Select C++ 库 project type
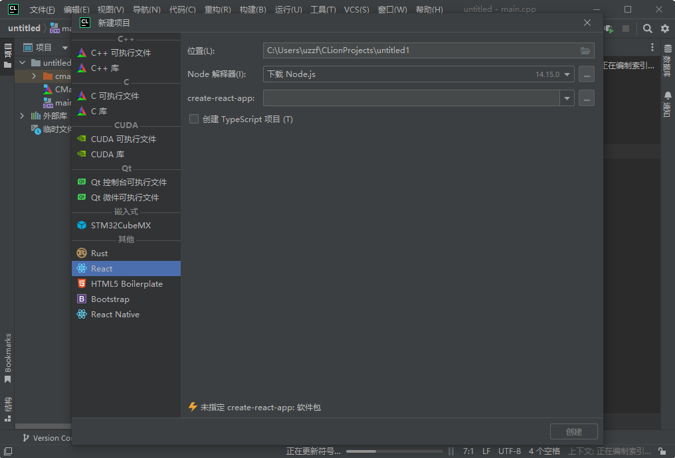 tap(126, 68)
